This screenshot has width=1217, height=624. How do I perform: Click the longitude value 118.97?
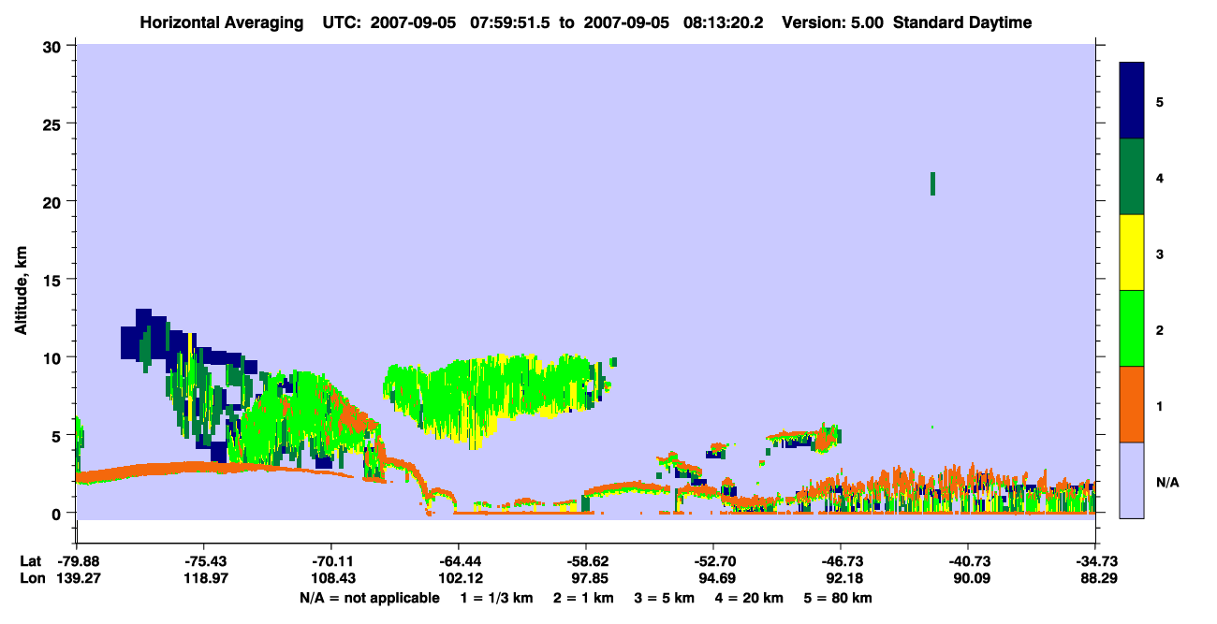coord(204,578)
